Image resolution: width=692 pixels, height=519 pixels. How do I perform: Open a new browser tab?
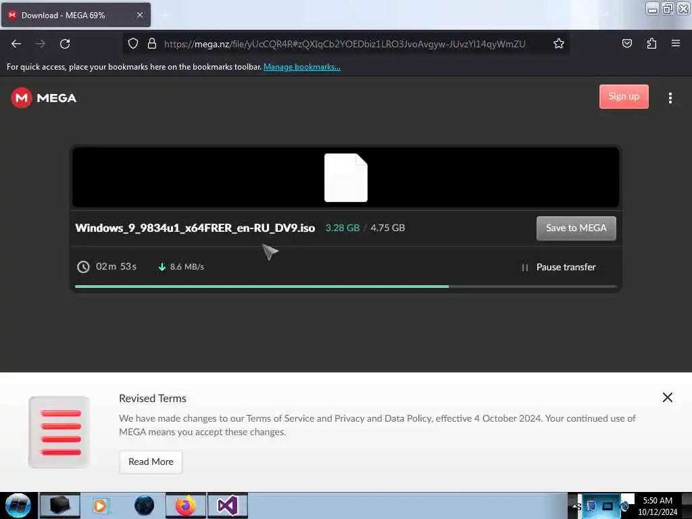click(166, 15)
